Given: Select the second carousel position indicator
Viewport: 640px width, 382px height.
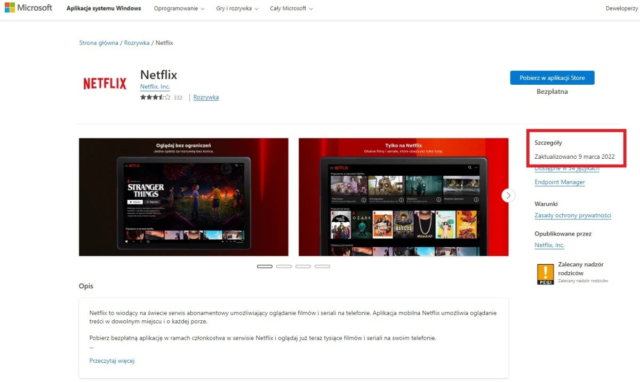Looking at the screenshot, I should coord(284,266).
